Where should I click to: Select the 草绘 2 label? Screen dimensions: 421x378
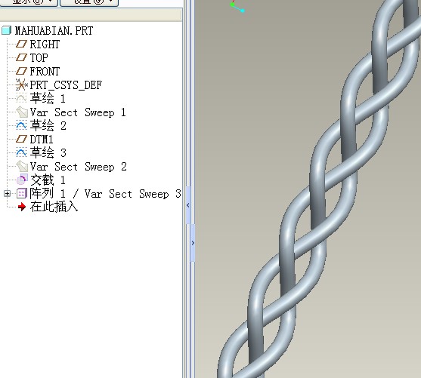pyautogui.click(x=48, y=125)
